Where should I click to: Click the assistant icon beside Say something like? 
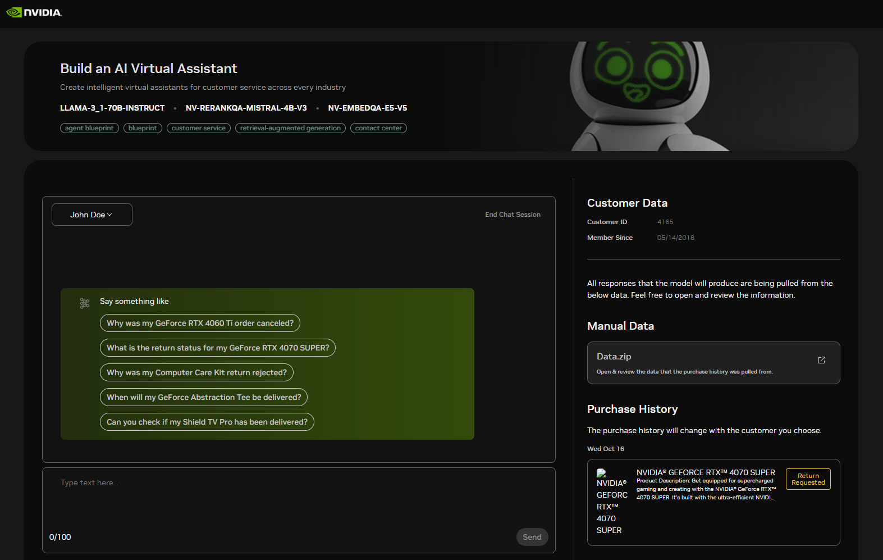[85, 303]
